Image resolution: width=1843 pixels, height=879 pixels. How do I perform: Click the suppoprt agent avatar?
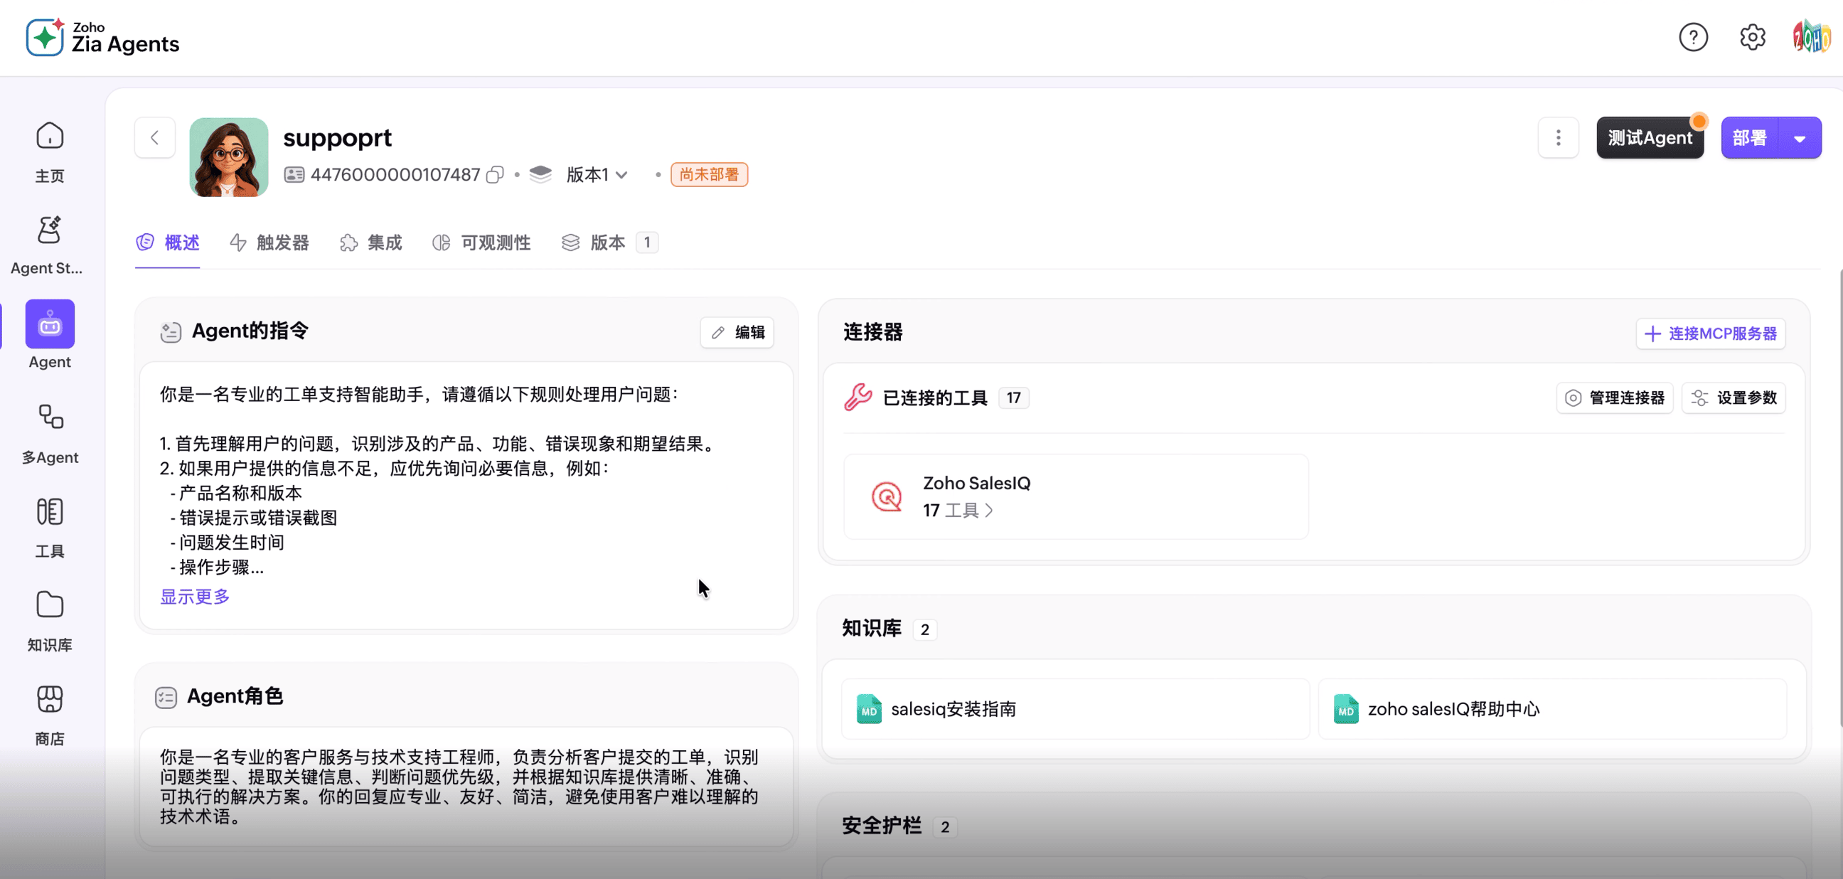(229, 157)
